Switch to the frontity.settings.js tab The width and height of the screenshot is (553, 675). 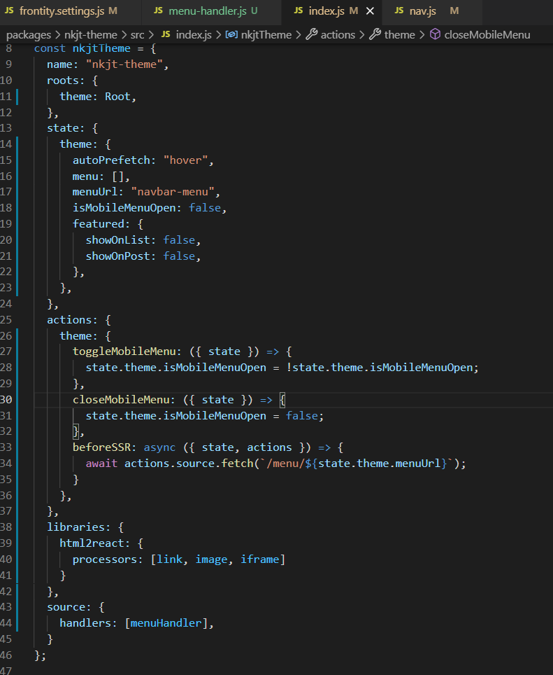coord(62,11)
